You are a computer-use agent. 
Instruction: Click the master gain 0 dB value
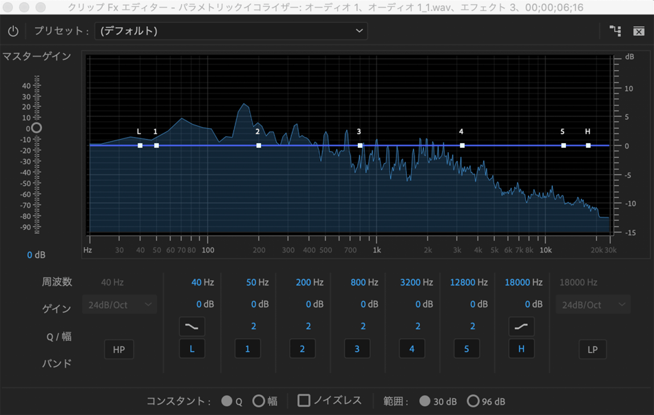pyautogui.click(x=36, y=255)
